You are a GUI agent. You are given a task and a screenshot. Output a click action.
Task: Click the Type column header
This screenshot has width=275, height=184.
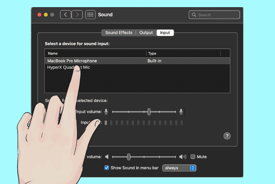(x=183, y=53)
